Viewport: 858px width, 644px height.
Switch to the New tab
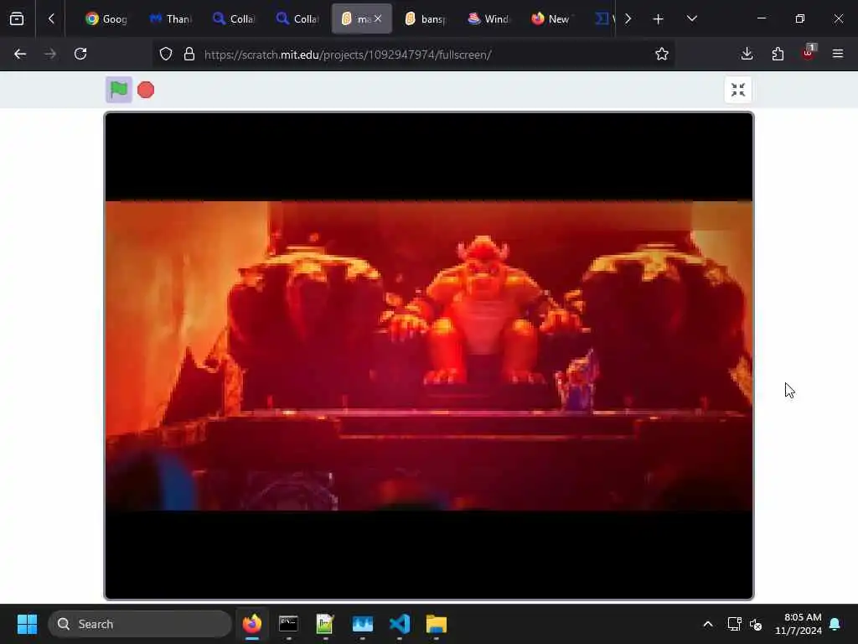551,19
